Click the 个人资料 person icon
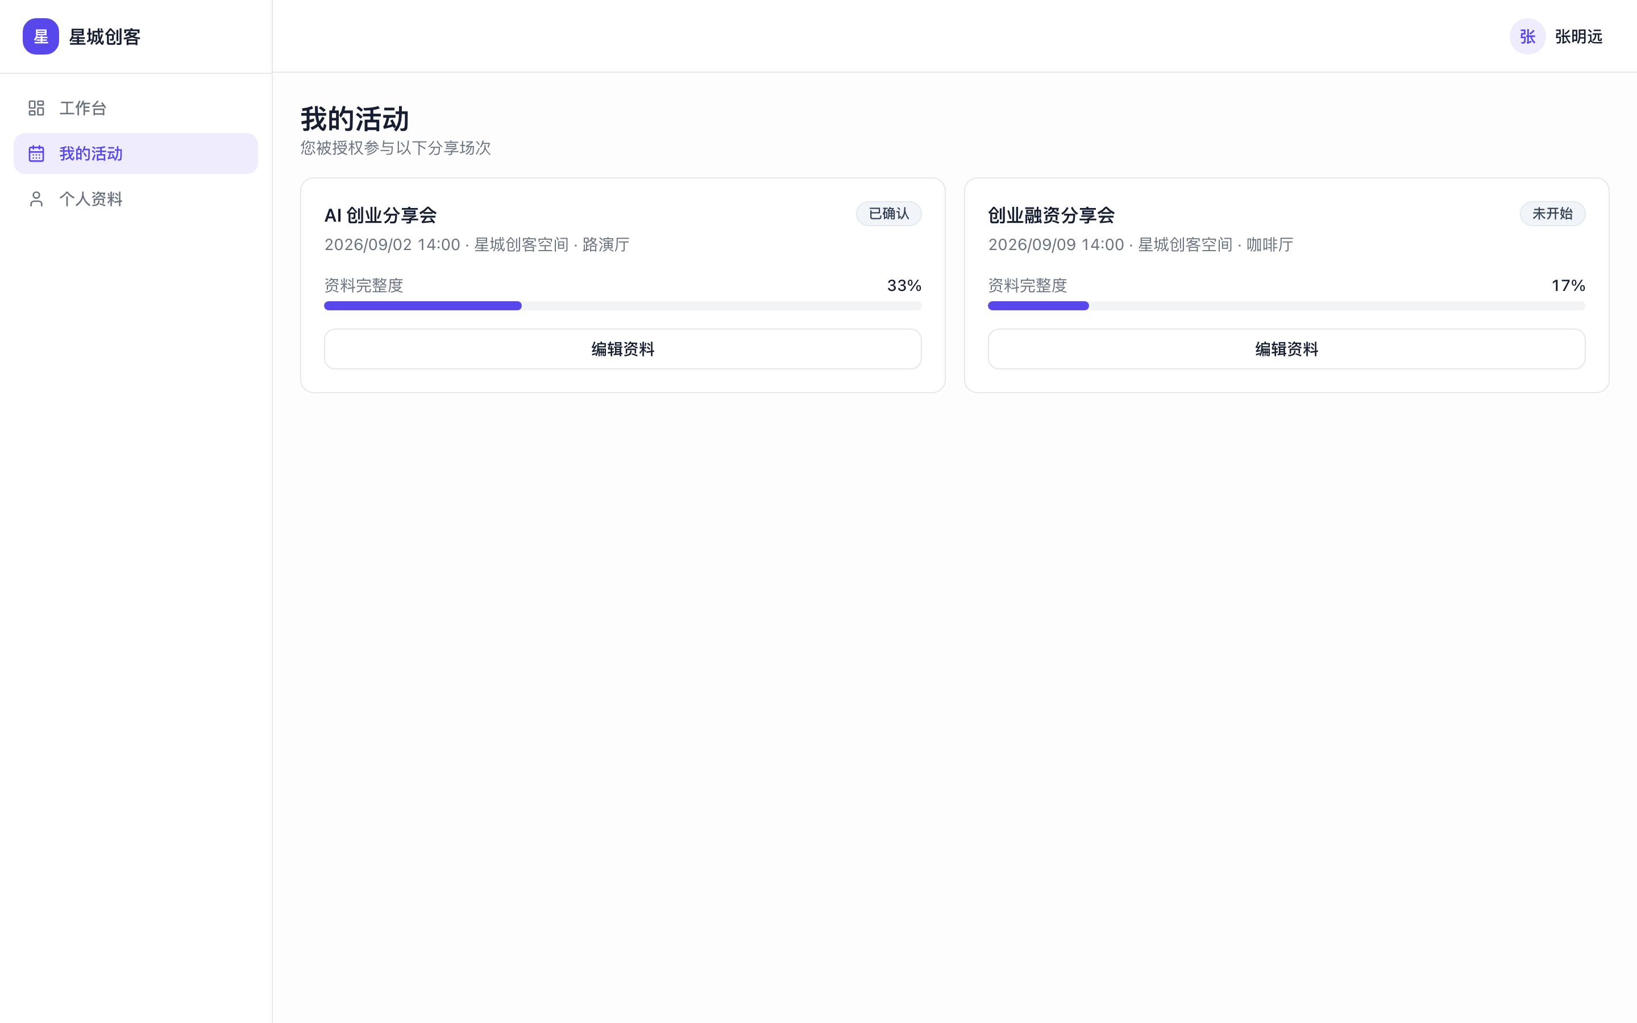 (x=36, y=199)
